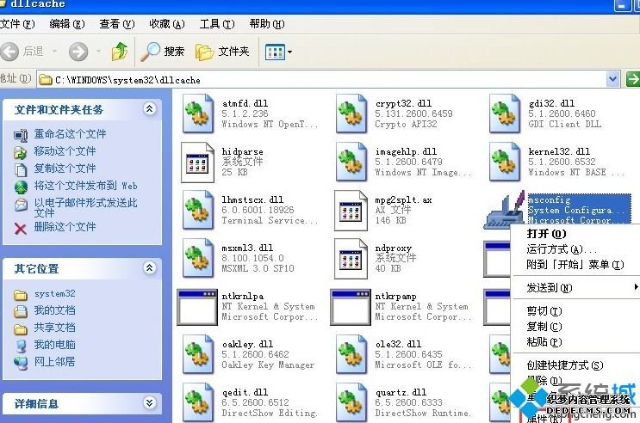Click 以电子邮件形式发送此文件 link
This screenshot has height=423, width=640.
tap(86, 207)
